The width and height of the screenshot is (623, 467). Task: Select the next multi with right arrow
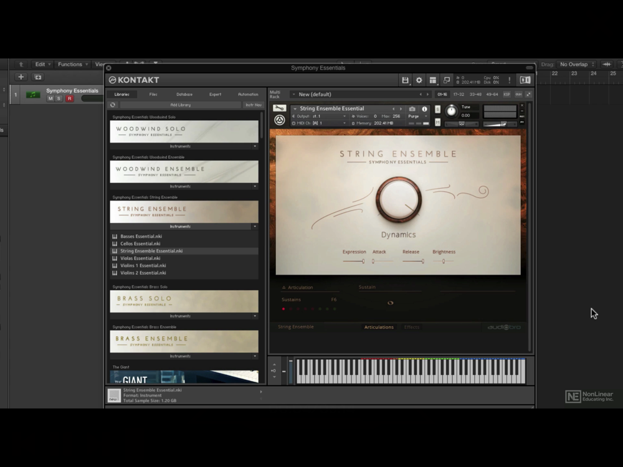(427, 95)
